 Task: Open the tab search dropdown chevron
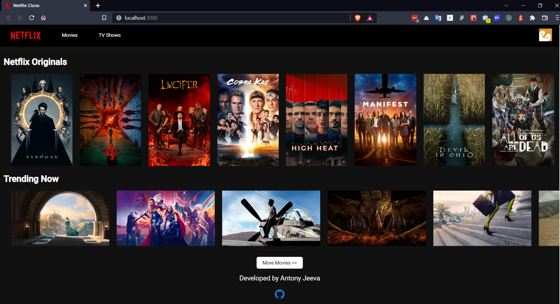(506, 5)
